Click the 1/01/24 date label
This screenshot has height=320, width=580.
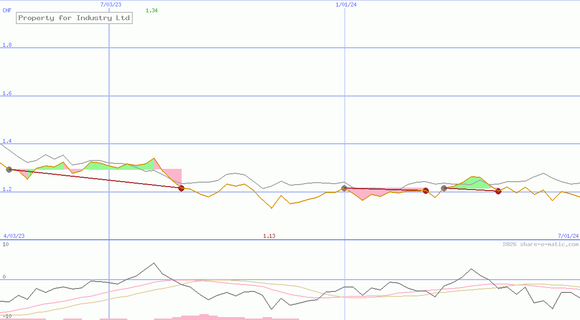[x=346, y=4]
